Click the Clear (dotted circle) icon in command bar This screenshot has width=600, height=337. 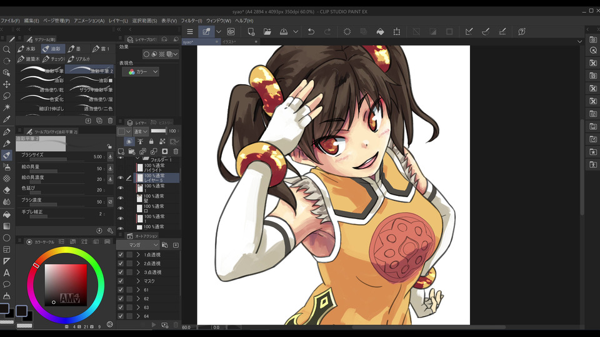click(347, 32)
